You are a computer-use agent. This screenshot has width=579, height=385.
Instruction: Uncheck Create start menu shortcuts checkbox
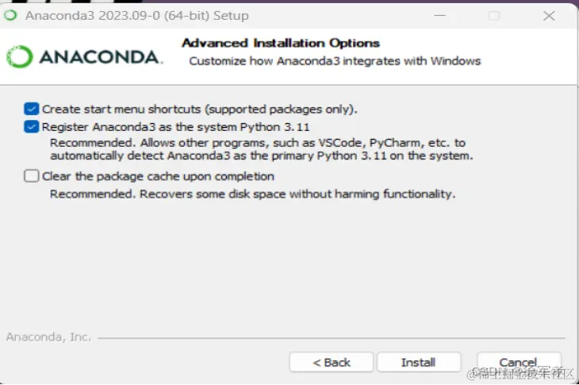point(32,109)
